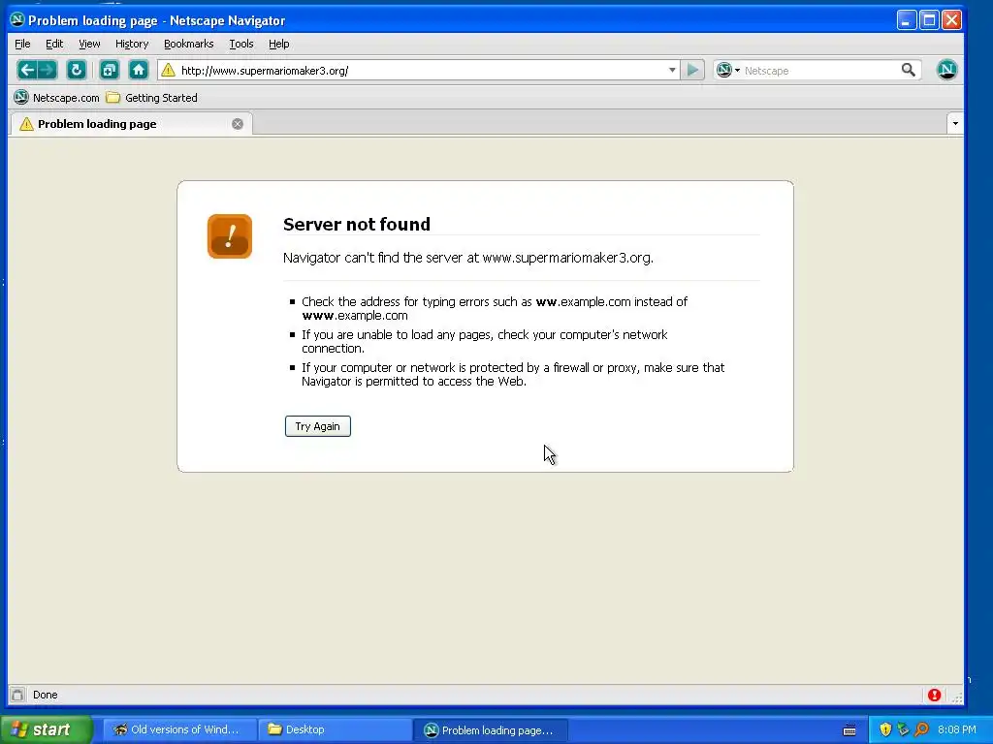The image size is (993, 744).
Task: Open the File menu
Action: tap(22, 44)
